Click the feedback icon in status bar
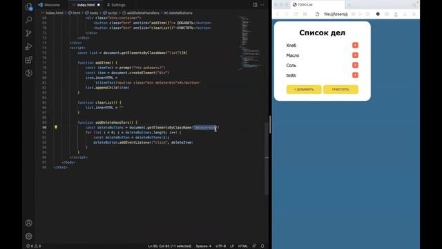The image size is (442, 249). (254, 246)
